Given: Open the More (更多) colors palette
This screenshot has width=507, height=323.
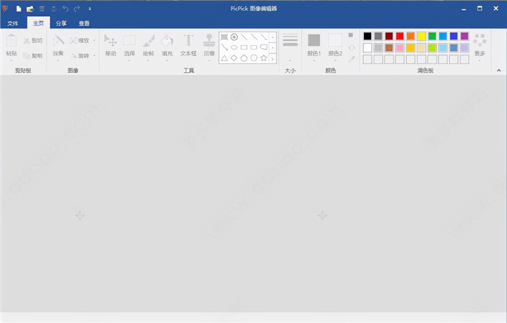Looking at the screenshot, I should 480,45.
